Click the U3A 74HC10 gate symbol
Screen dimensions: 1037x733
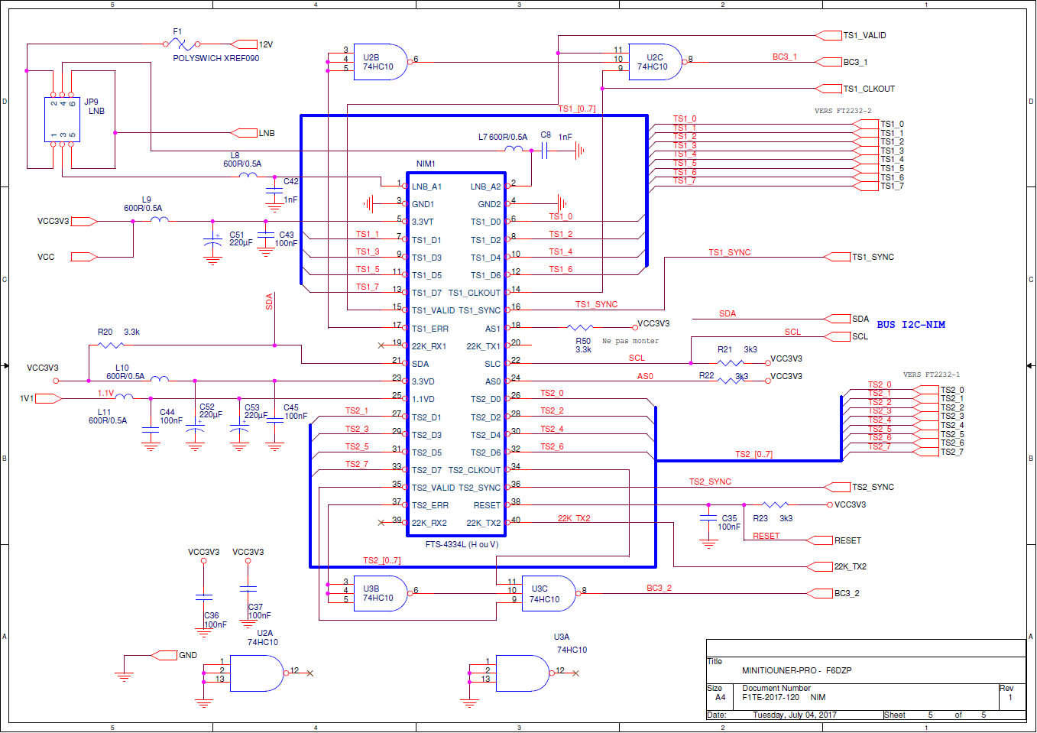tap(522, 673)
